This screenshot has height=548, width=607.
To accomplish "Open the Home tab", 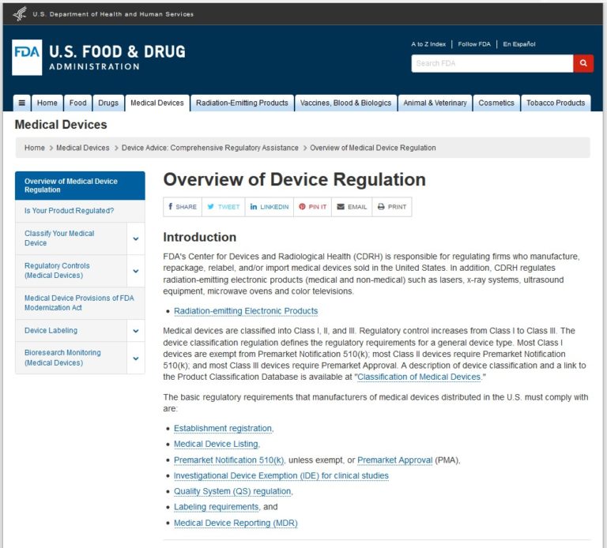I will tap(47, 103).
